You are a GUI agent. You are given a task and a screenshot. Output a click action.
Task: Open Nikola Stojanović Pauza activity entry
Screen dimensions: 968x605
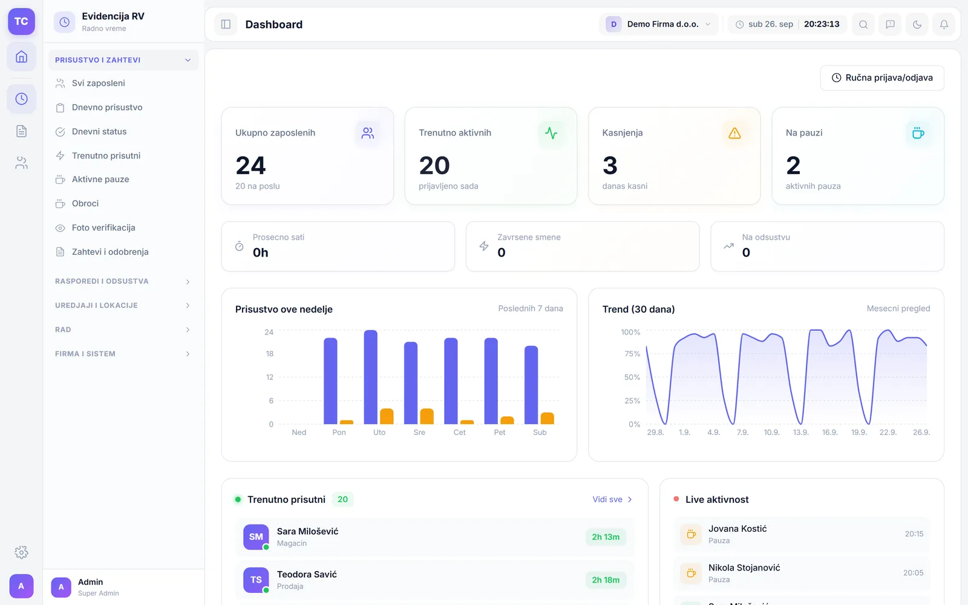[802, 573]
